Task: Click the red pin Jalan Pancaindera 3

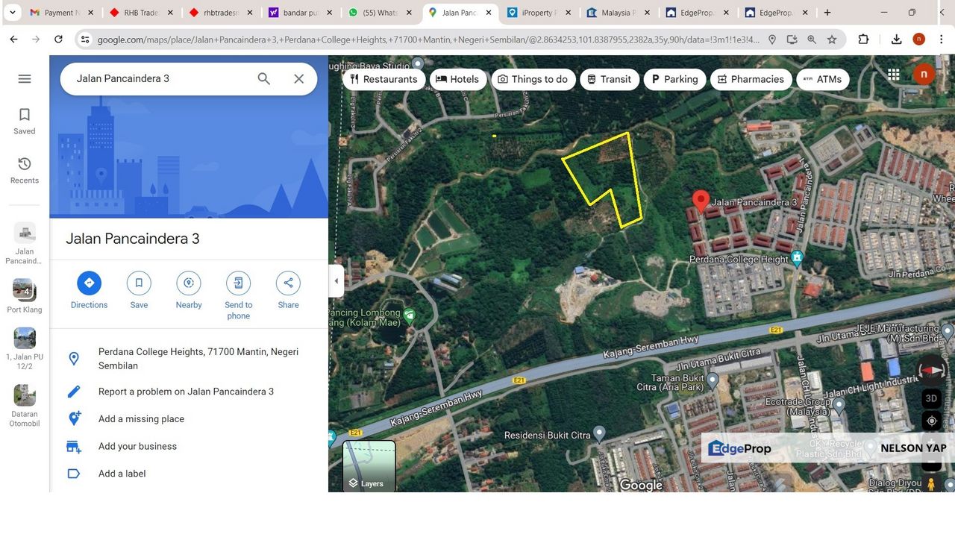Action: [700, 201]
